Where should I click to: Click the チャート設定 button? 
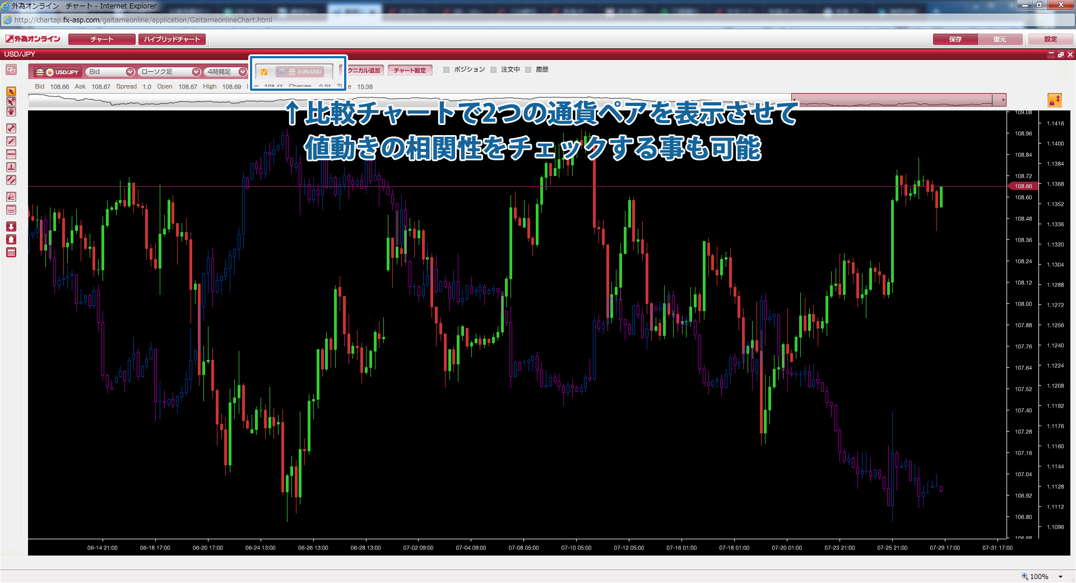tap(410, 71)
